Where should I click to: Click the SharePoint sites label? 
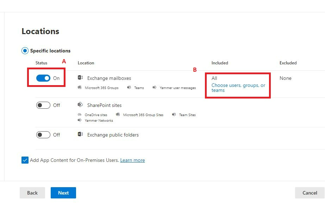click(x=104, y=105)
